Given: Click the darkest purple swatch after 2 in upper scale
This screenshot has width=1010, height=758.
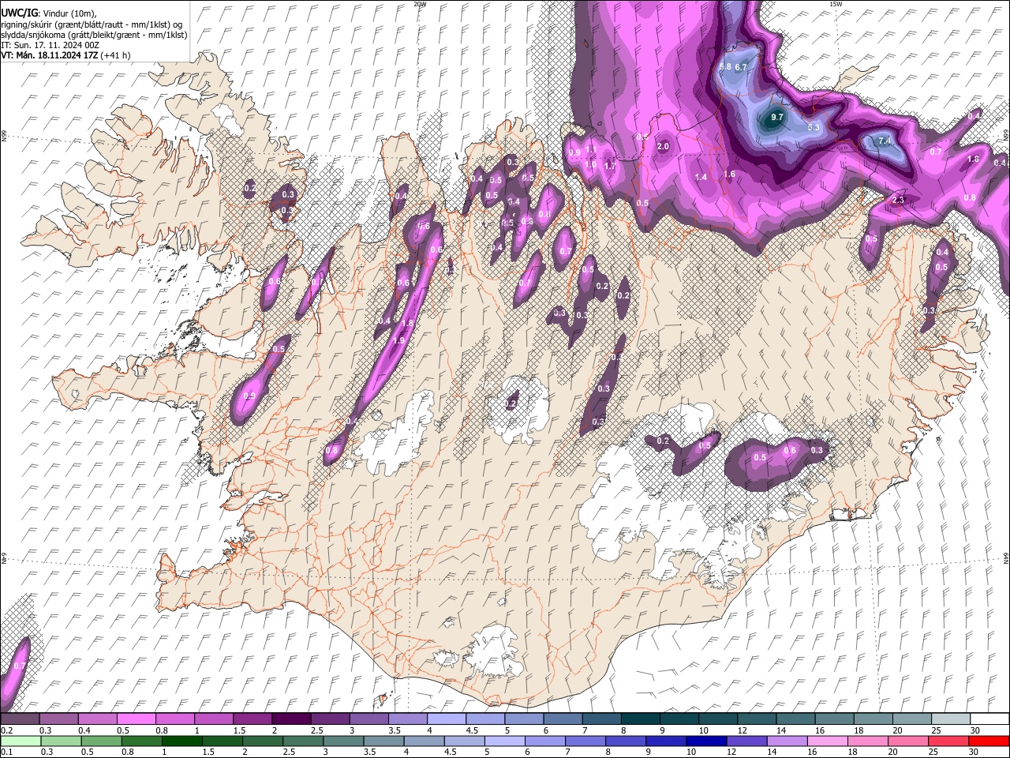Looking at the screenshot, I should 292,719.
